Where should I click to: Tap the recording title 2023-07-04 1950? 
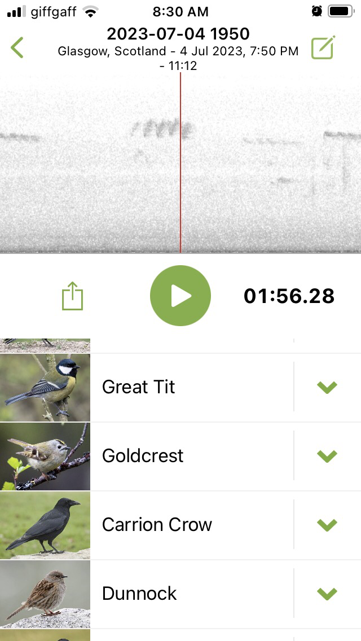(x=178, y=33)
